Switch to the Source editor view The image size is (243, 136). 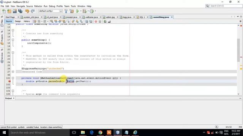(x=9, y=21)
